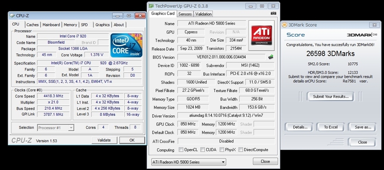This screenshot has height=170, width=384.
Task: Open the Mainboard tab in CPU-Z
Action: coord(51,25)
